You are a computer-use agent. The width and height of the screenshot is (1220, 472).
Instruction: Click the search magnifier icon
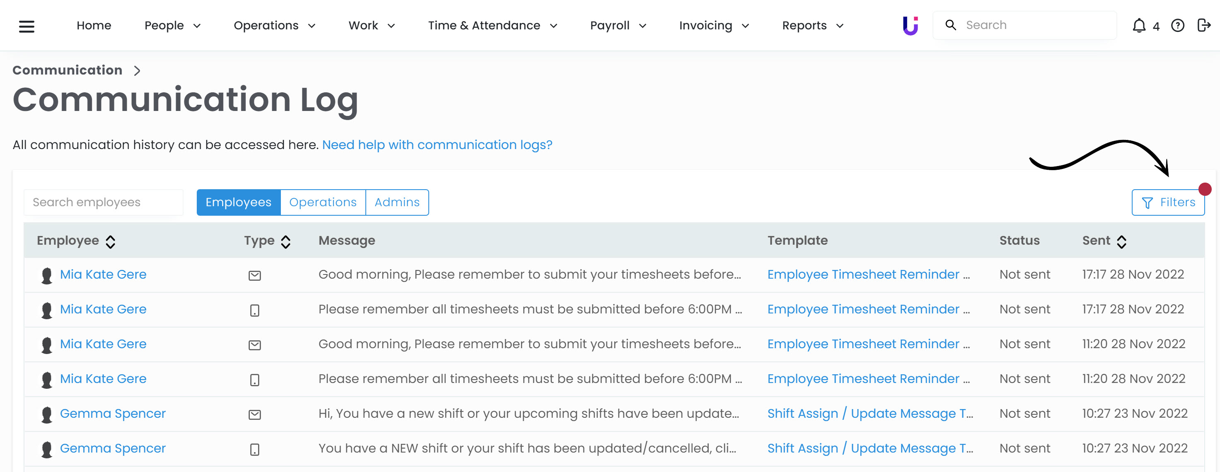tap(950, 25)
